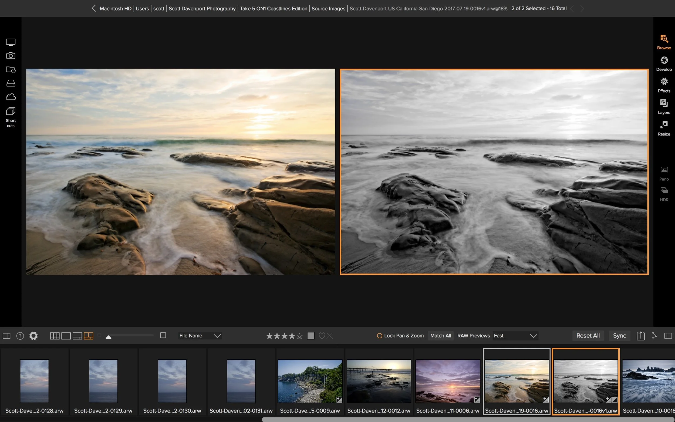Open the Resize module
The width and height of the screenshot is (675, 422).
tap(664, 129)
